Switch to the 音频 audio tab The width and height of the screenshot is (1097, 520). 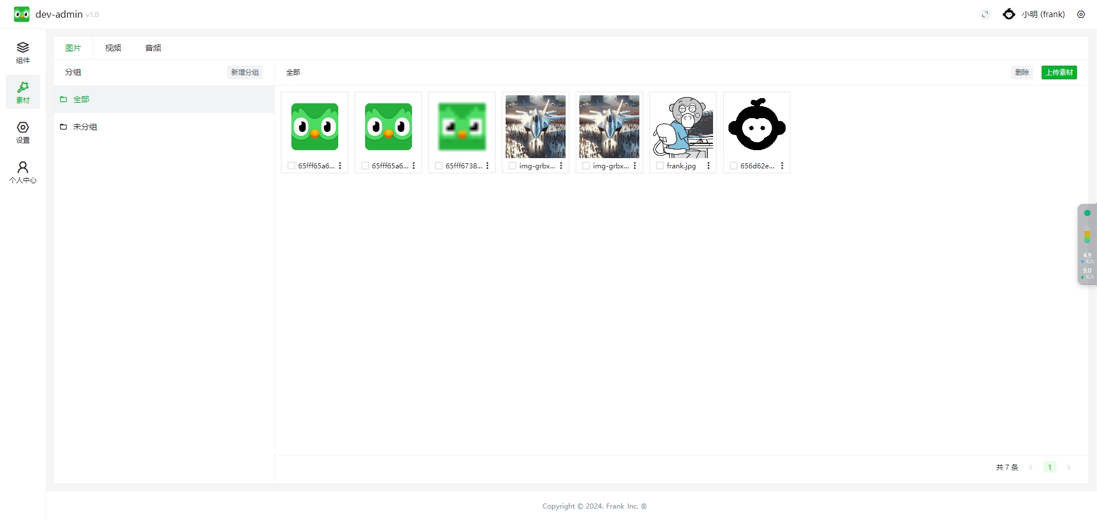(153, 48)
